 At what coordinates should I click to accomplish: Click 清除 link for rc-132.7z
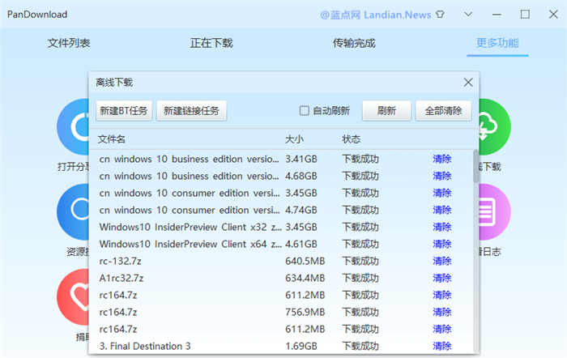point(442,261)
